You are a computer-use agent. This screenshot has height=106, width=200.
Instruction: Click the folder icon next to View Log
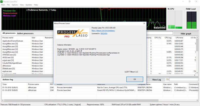(167, 79)
